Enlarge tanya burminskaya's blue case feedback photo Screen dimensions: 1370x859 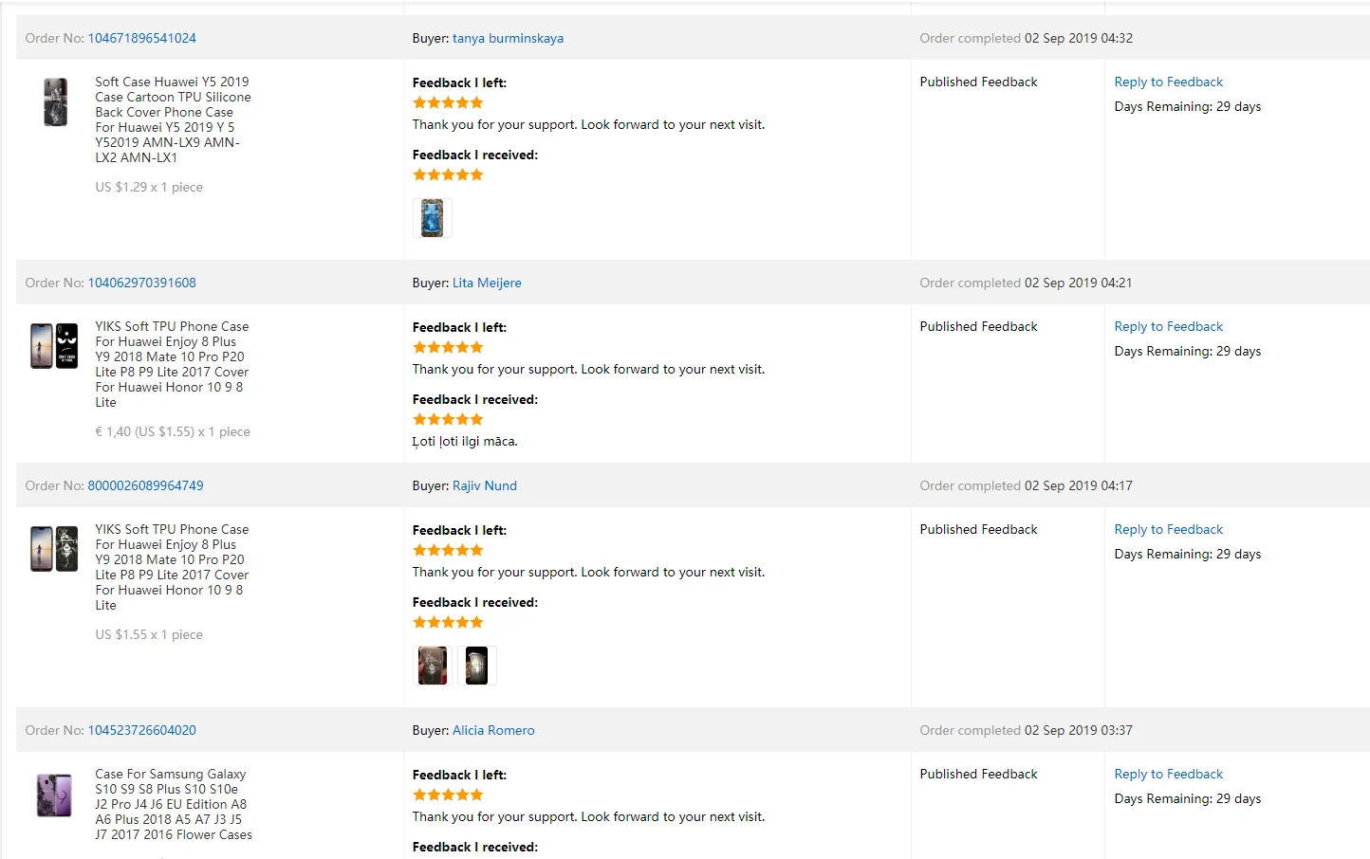click(433, 218)
